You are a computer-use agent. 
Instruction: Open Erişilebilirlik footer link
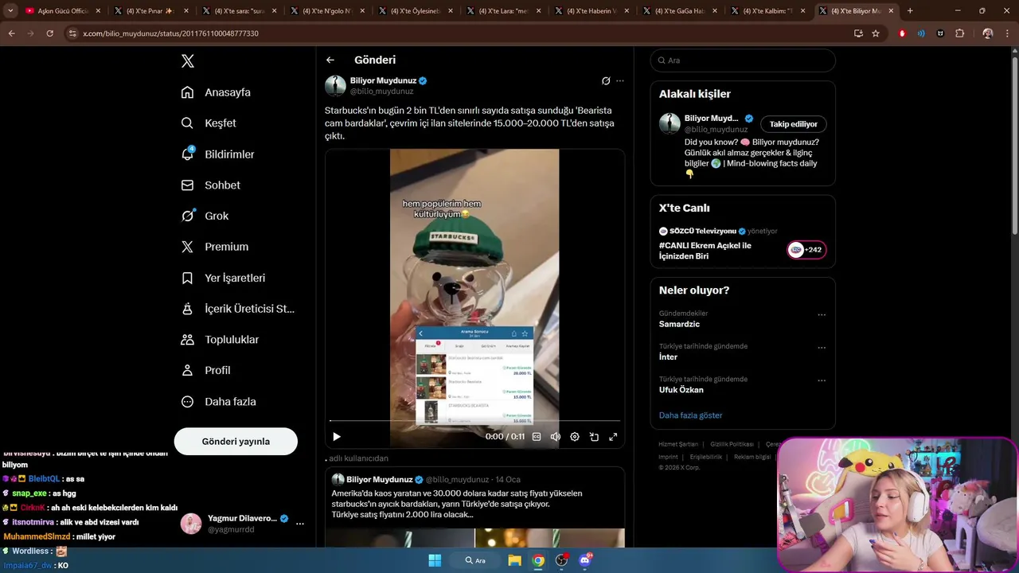pyautogui.click(x=705, y=457)
